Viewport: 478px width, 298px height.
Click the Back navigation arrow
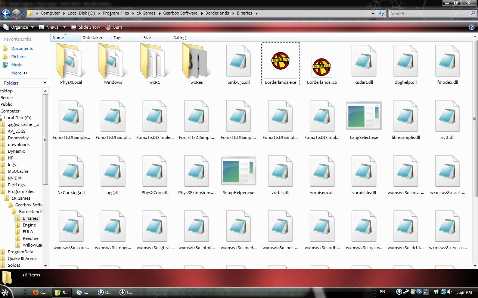pyautogui.click(x=6, y=14)
